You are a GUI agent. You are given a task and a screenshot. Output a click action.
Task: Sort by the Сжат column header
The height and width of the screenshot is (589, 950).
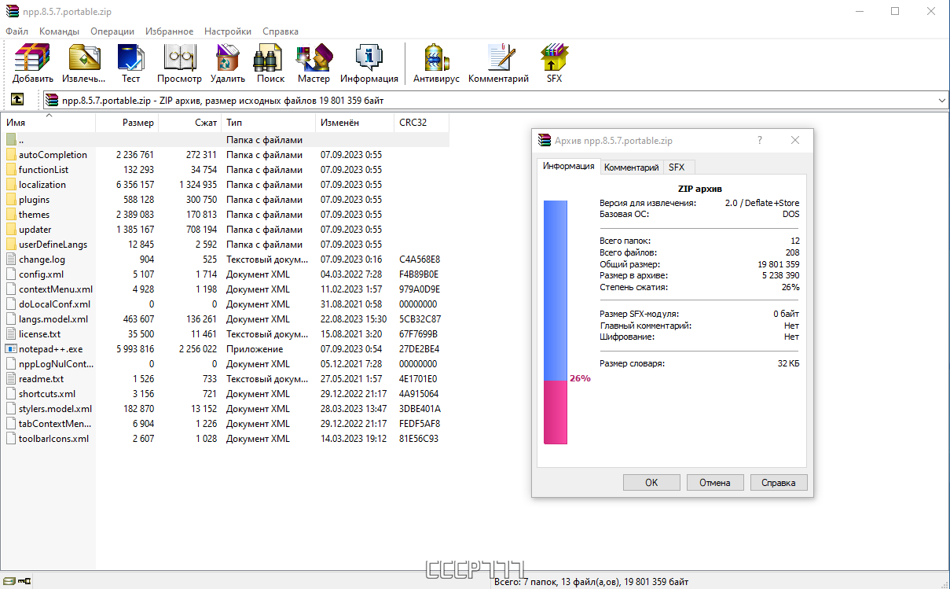tap(189, 123)
